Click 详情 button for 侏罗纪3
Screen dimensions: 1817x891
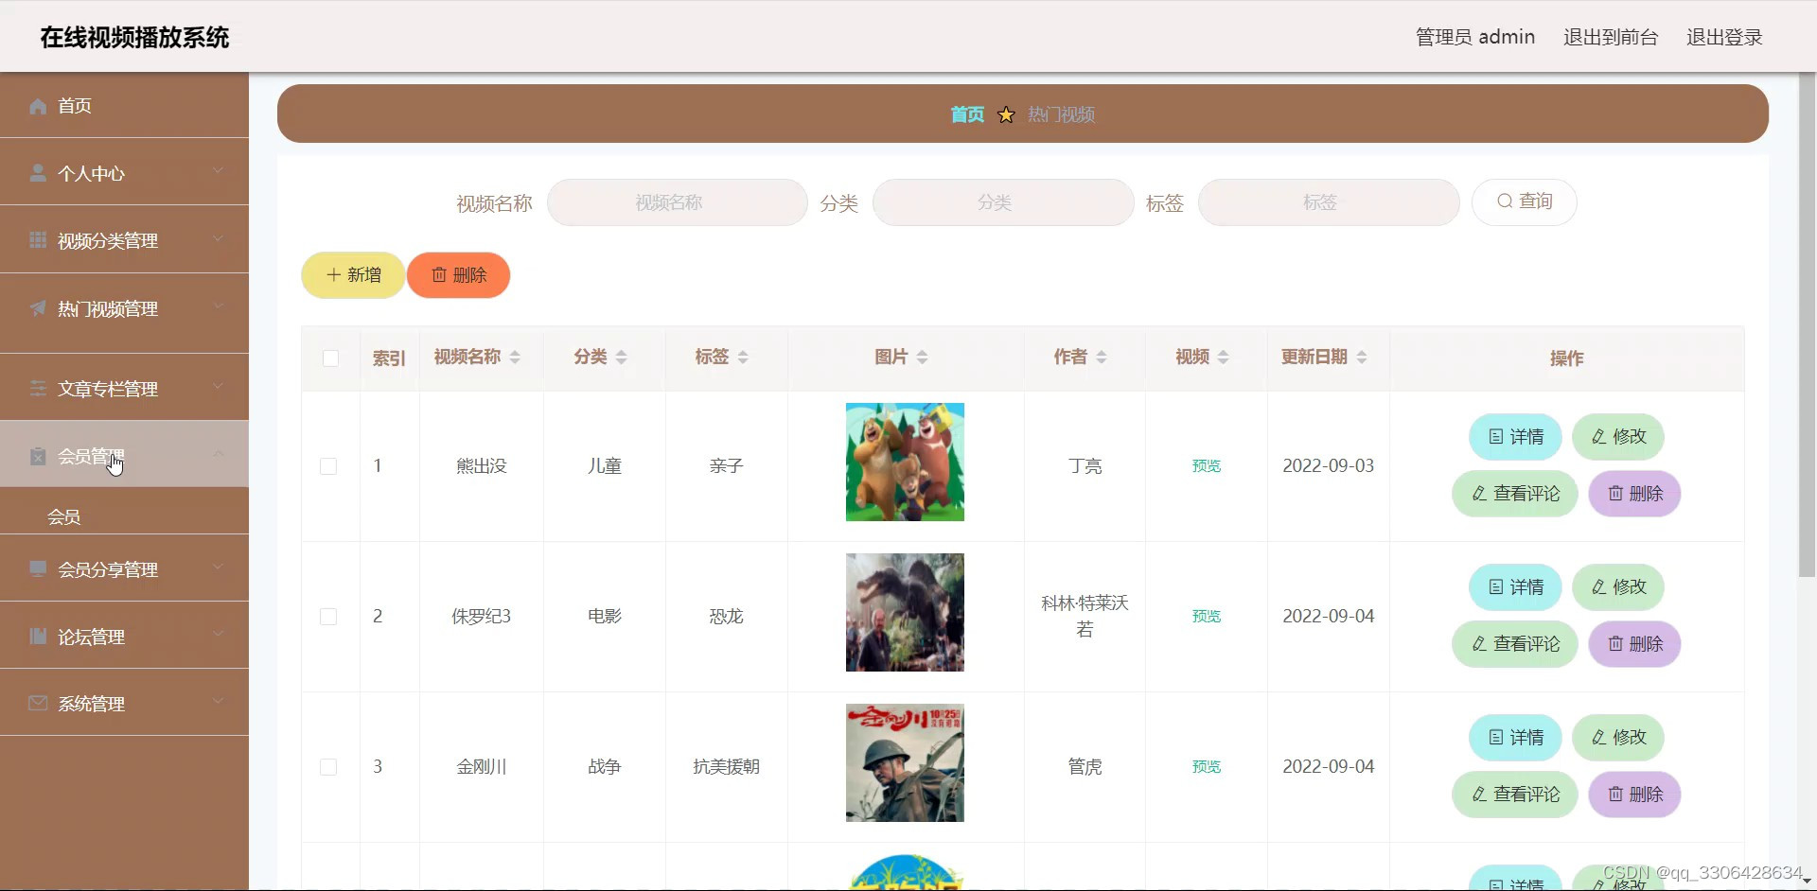click(1515, 587)
